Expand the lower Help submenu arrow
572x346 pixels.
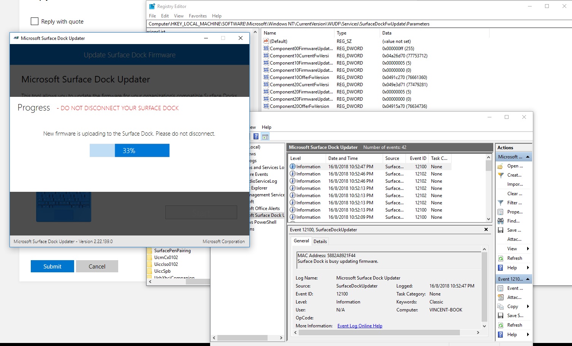tap(528, 335)
